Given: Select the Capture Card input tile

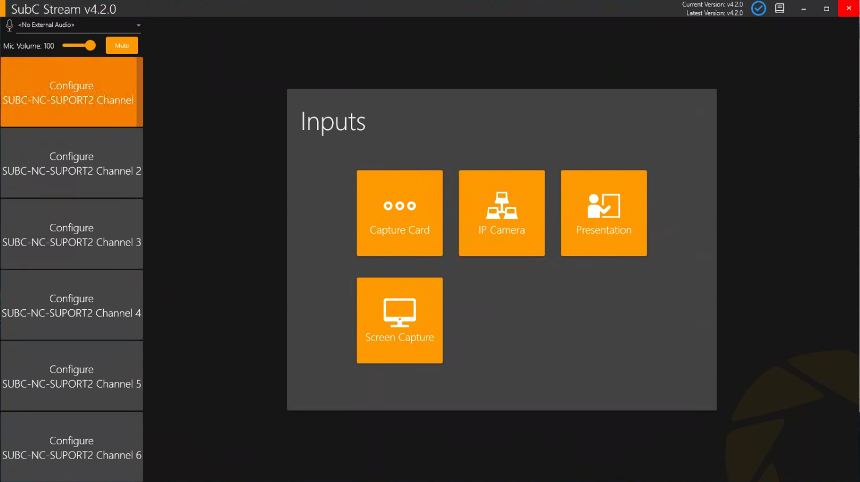Looking at the screenshot, I should pyautogui.click(x=400, y=213).
